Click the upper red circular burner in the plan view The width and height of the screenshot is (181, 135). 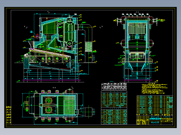(x=48, y=100)
